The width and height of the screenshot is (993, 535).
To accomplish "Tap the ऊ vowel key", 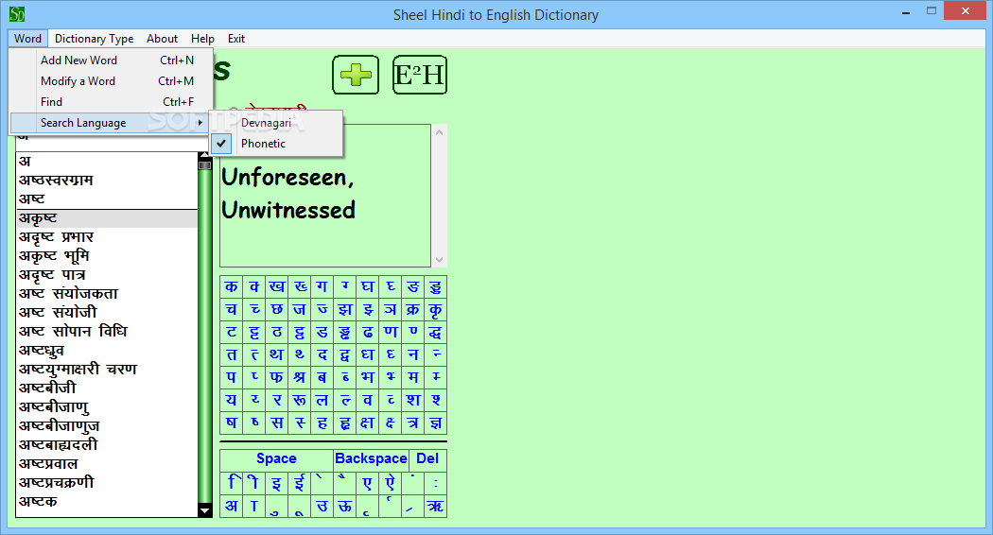I will (x=345, y=507).
